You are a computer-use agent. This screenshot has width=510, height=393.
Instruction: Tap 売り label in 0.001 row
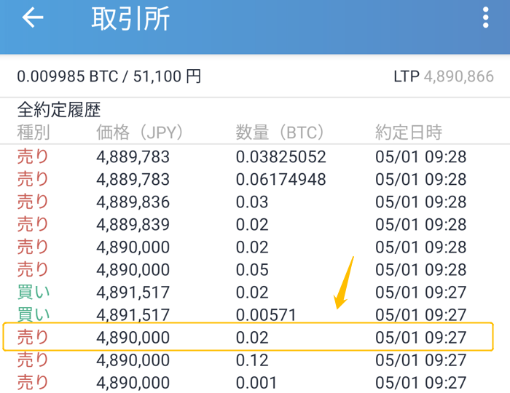33,382
